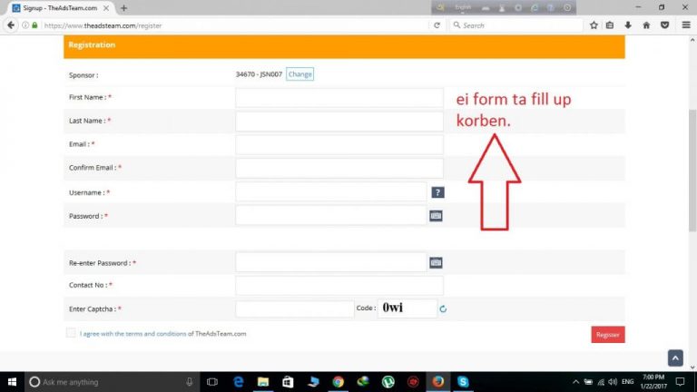Screen dimensions: 697x392
Task: Open virtual keyboard beside Re-enter Password field
Action: pos(436,262)
